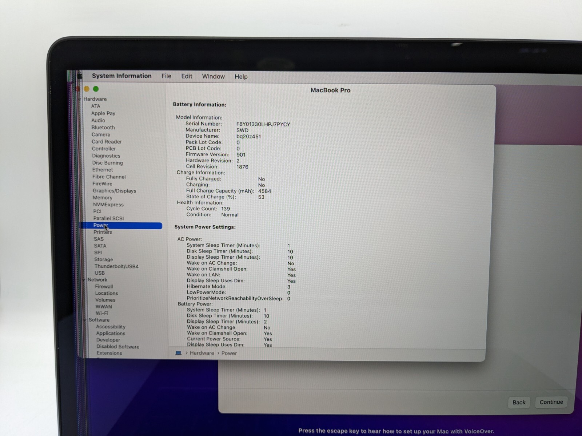Click Continue in the setup window
The image size is (582, 436).
pos(551,402)
